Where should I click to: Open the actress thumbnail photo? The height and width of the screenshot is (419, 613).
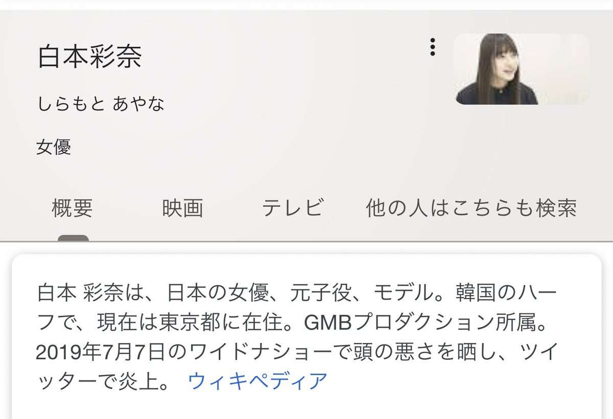522,69
